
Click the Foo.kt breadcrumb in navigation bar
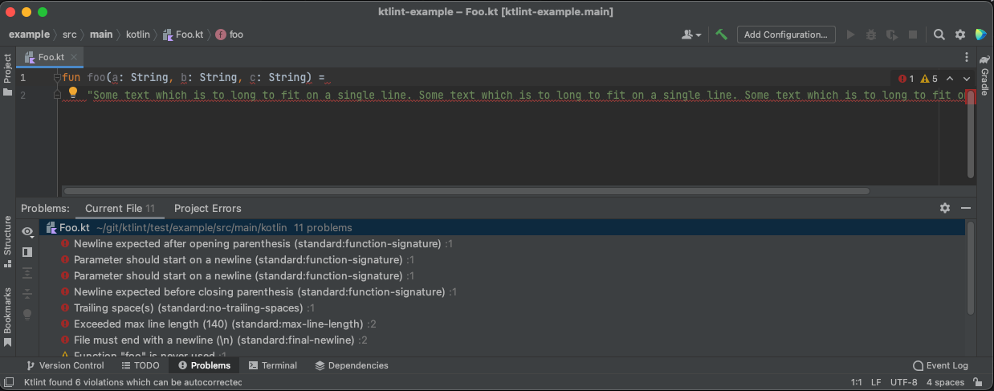(182, 35)
